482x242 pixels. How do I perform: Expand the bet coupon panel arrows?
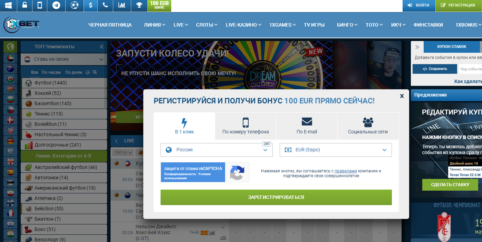(x=417, y=47)
